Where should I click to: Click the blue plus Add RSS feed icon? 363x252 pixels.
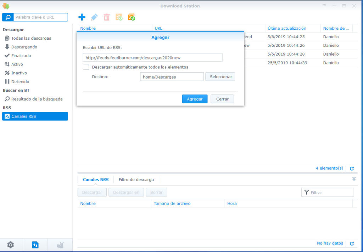82,17
